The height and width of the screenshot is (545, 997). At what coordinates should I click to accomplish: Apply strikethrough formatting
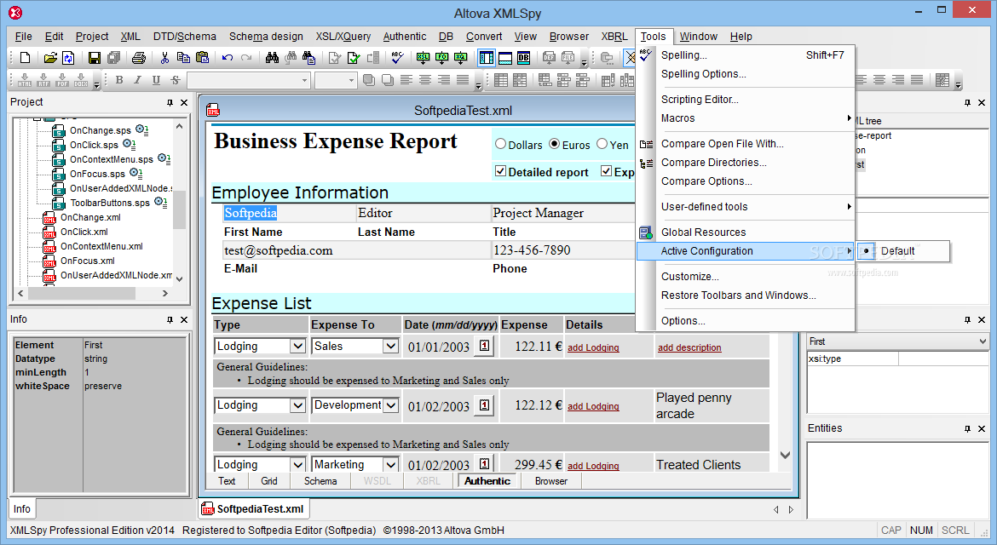click(176, 80)
